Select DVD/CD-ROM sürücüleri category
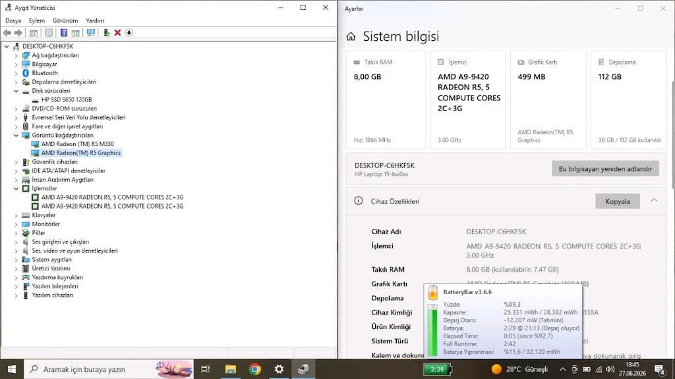The image size is (675, 379). 64,109
